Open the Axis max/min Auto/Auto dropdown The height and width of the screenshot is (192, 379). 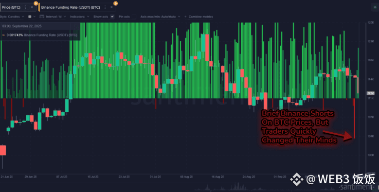point(160,17)
